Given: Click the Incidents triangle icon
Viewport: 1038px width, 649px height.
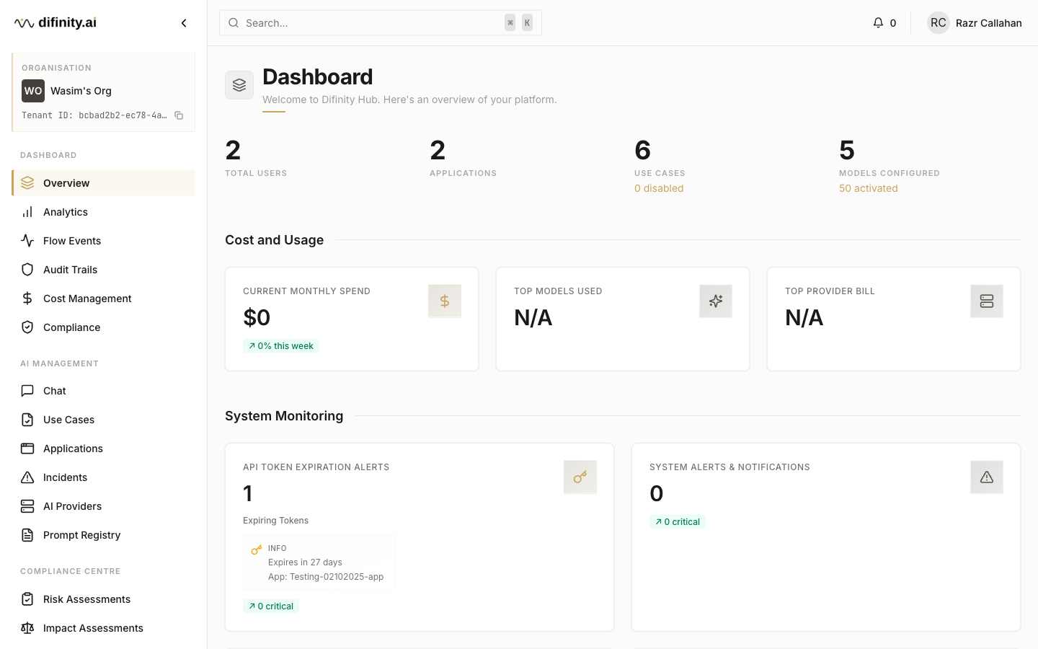Looking at the screenshot, I should click(x=27, y=477).
